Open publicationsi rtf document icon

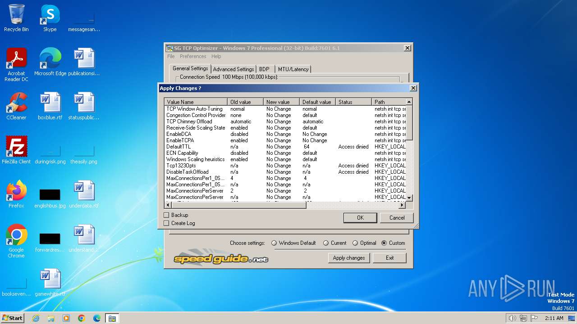click(84, 62)
